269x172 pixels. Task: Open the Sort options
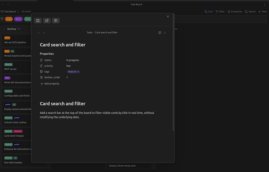tap(209, 12)
